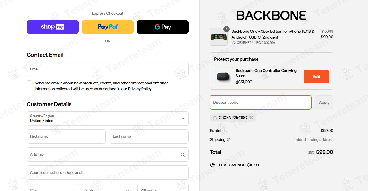The width and height of the screenshot is (368, 191).
Task: Add the Carrying Case to order
Action: tap(316, 77)
